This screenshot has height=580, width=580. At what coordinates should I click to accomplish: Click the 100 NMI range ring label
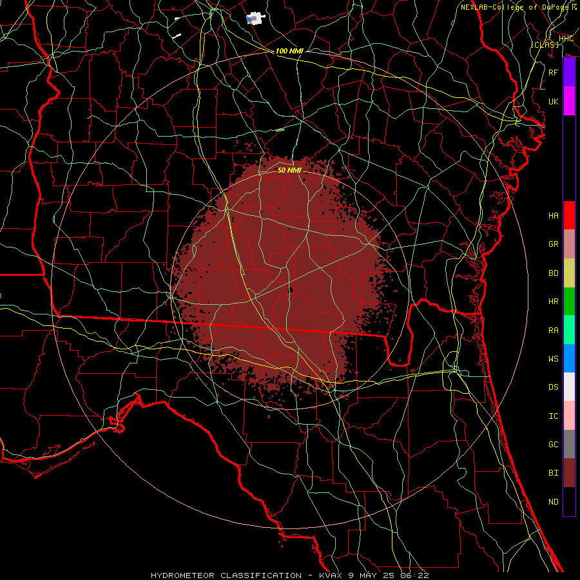click(x=289, y=51)
